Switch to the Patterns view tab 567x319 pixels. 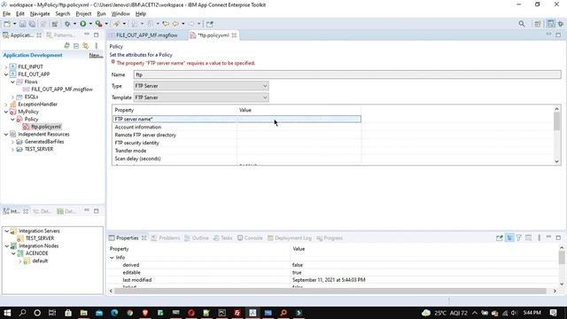point(61,35)
